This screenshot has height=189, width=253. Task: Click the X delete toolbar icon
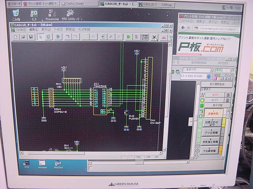pos(154,37)
